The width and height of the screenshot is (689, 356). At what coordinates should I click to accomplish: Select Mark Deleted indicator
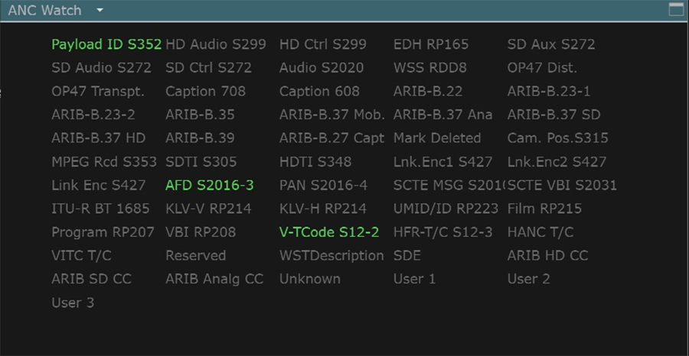pyautogui.click(x=437, y=138)
